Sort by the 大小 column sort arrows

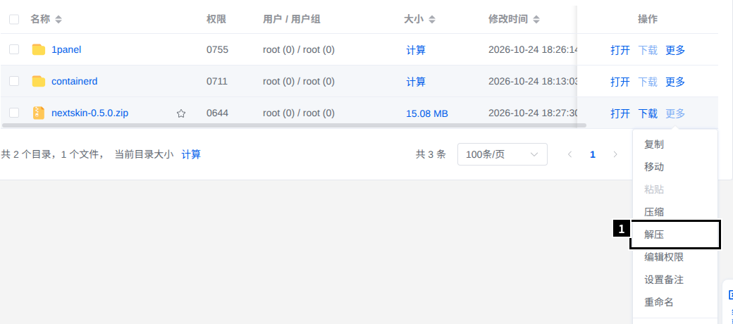[x=432, y=19]
